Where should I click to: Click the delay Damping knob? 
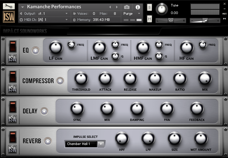click(137, 109)
